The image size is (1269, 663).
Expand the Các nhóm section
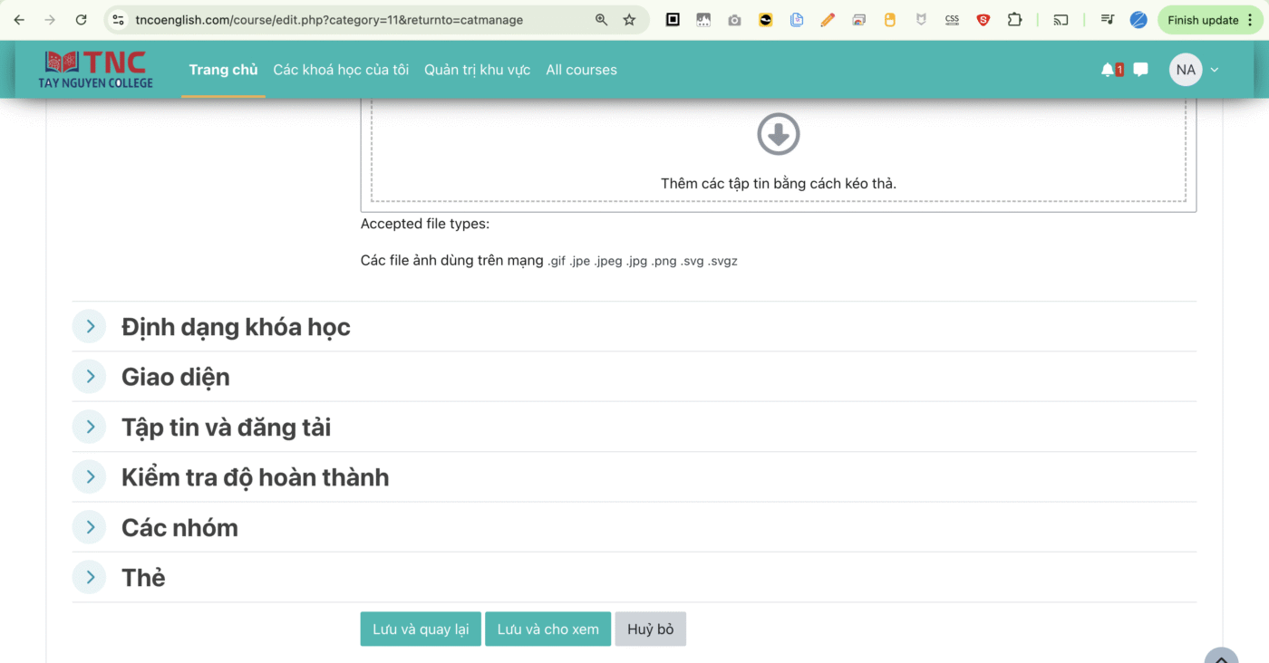tap(90, 528)
